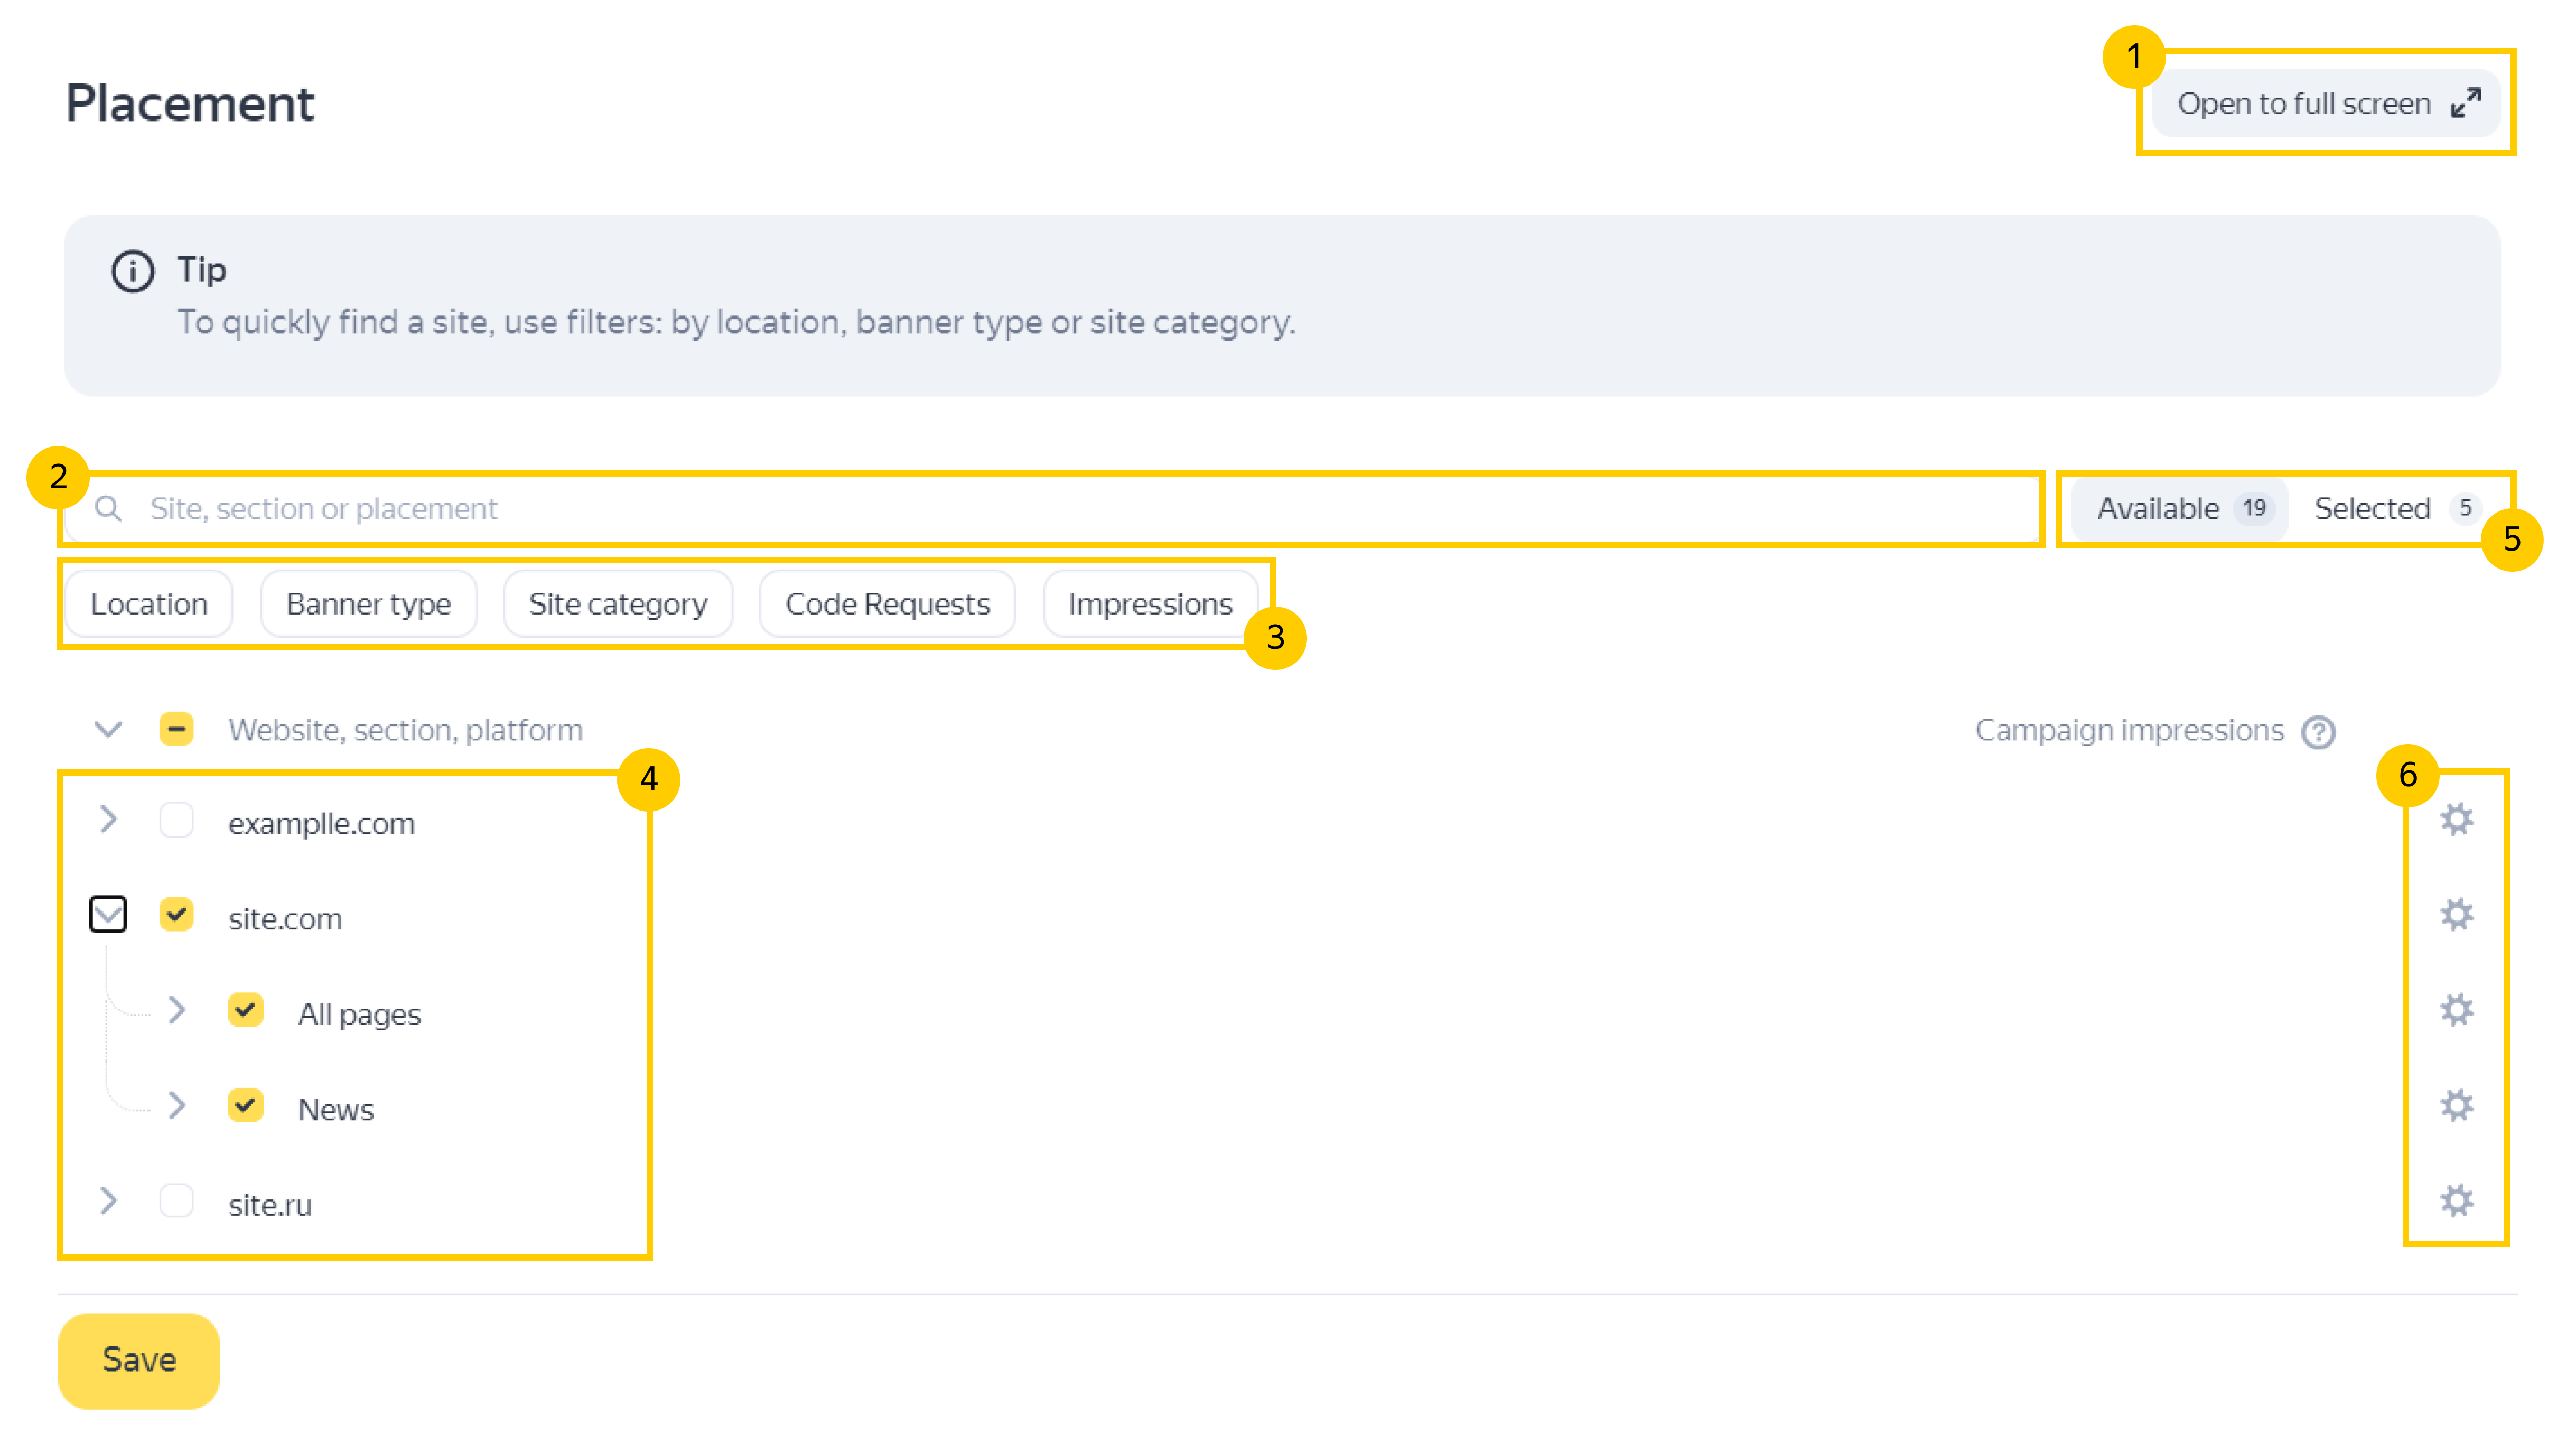Open the gear settings for News row
2576x1433 pixels.
pos(2456,1105)
